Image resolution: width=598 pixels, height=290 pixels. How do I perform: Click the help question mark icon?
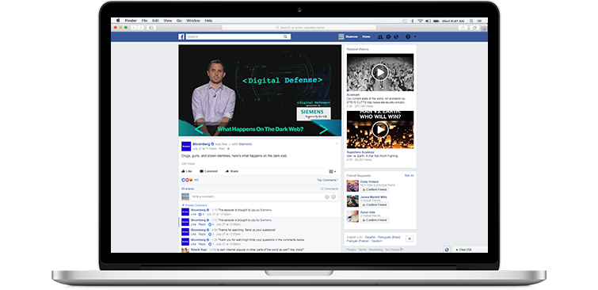pyautogui.click(x=408, y=36)
